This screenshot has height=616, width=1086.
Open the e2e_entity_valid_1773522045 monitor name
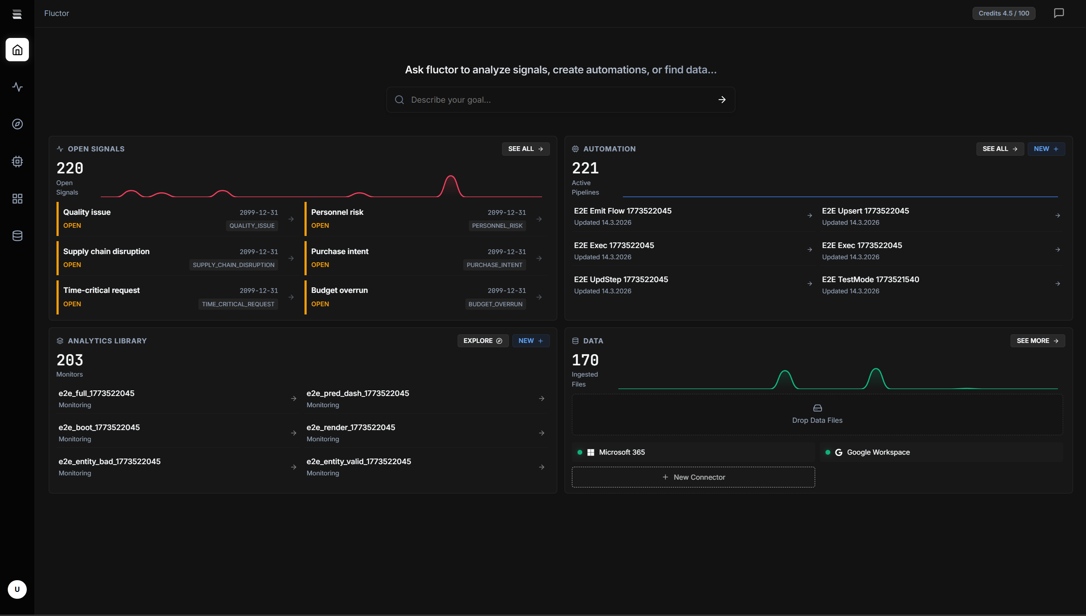click(359, 462)
